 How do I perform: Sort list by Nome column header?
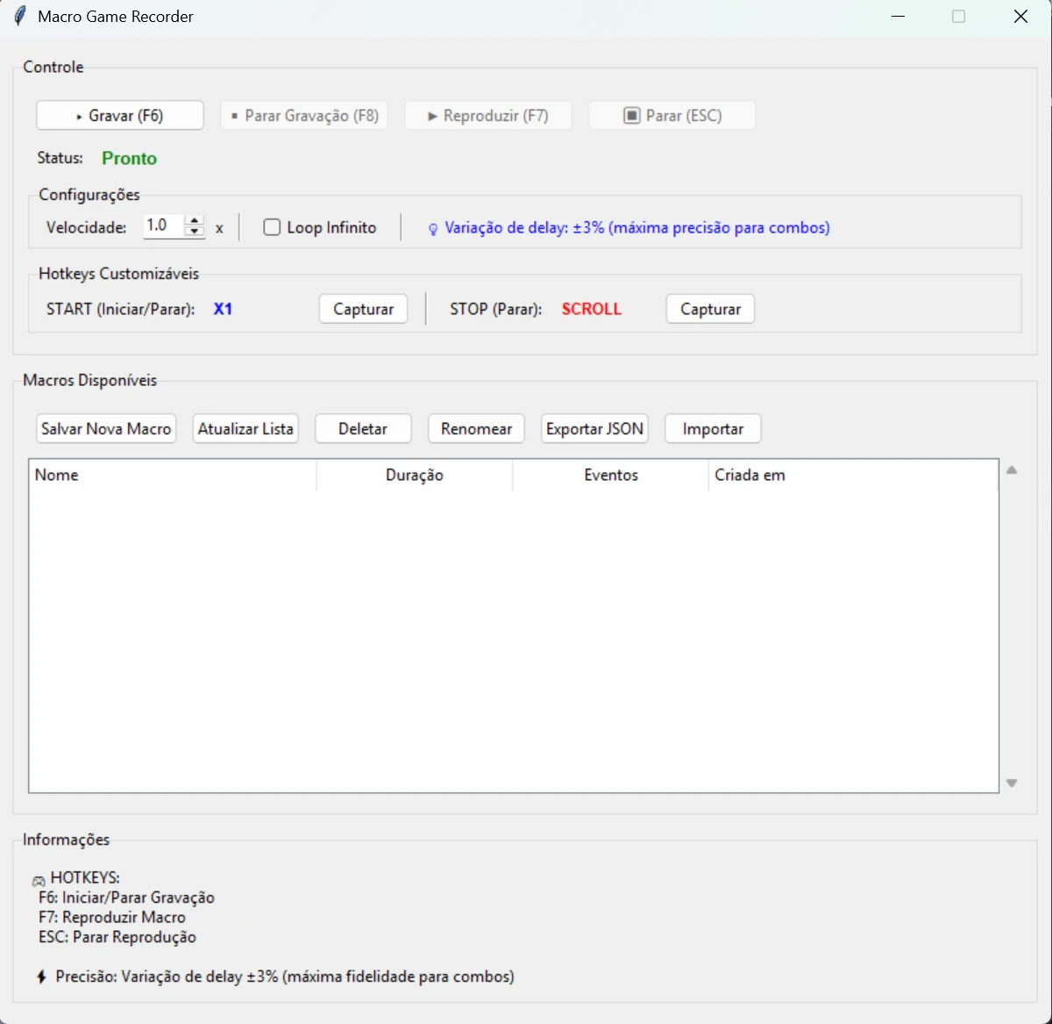pyautogui.click(x=173, y=475)
